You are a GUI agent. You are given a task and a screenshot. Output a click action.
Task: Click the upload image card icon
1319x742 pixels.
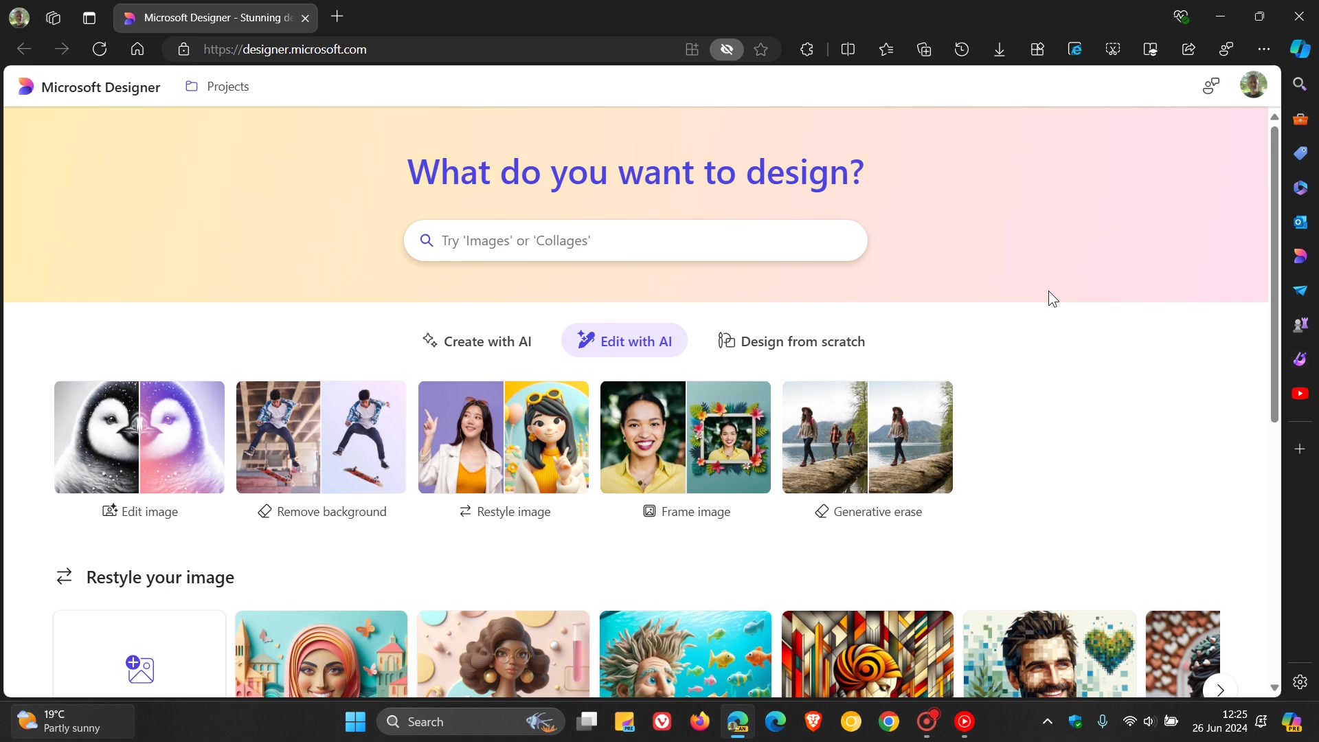click(139, 668)
